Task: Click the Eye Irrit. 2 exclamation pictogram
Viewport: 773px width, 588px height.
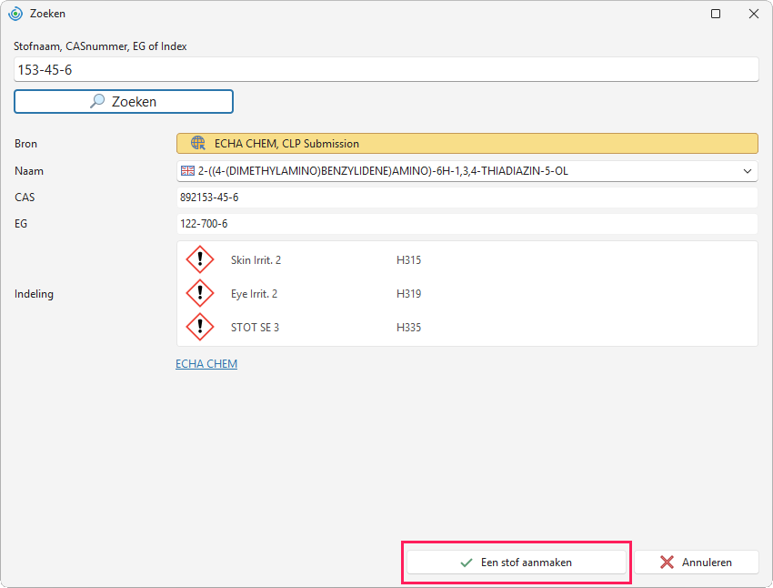Action: (x=200, y=293)
